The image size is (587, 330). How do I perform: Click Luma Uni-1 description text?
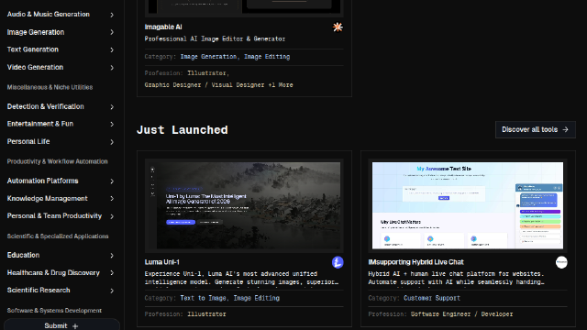pyautogui.click(x=241, y=278)
